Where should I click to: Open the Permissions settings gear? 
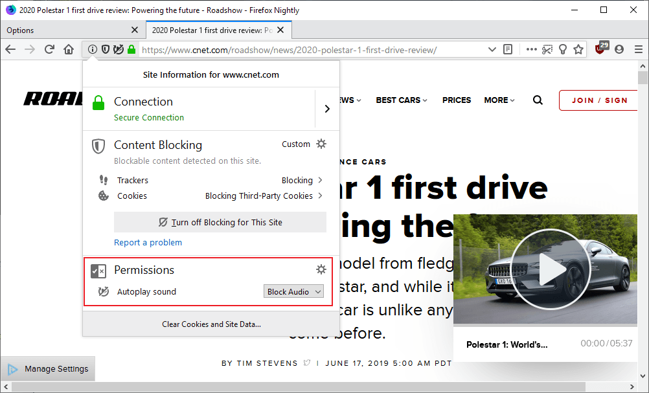tap(321, 269)
